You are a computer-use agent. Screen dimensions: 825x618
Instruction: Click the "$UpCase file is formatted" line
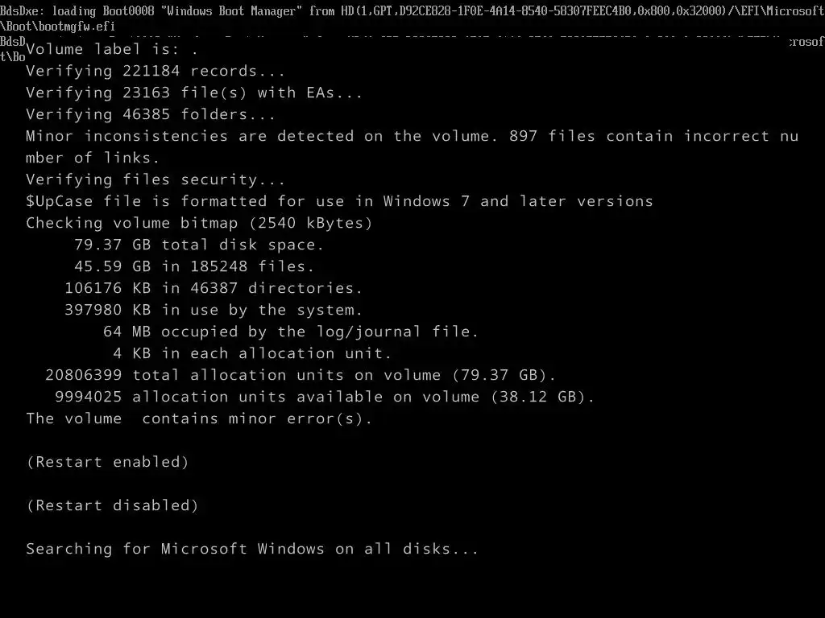point(339,201)
